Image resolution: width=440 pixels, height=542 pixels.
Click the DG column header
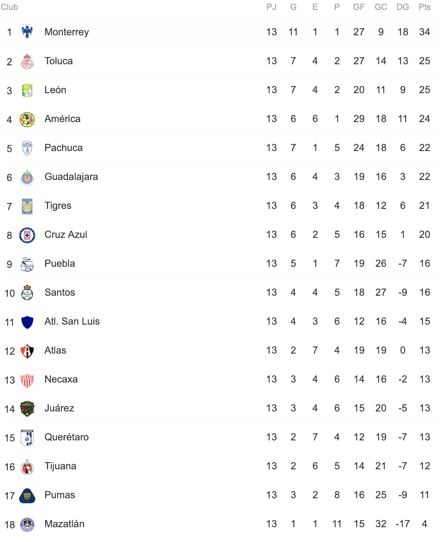pyautogui.click(x=403, y=7)
